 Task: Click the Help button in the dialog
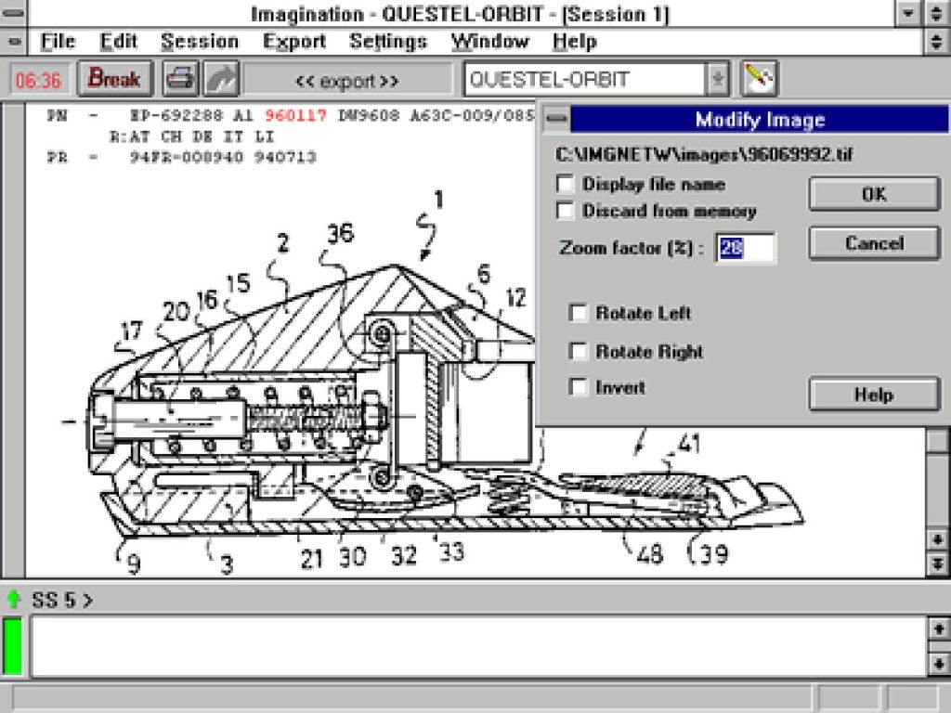pyautogui.click(x=874, y=395)
